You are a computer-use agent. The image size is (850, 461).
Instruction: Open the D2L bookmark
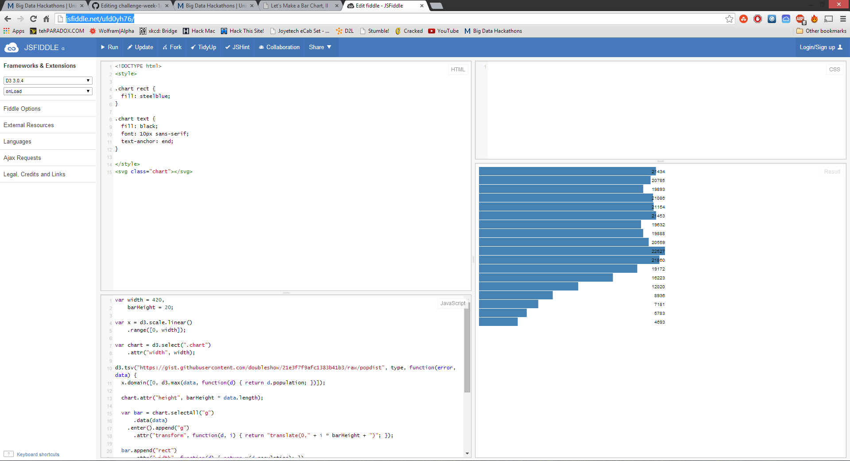345,31
